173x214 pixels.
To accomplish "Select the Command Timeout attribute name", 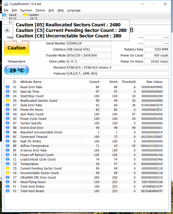I will pos(34,137).
